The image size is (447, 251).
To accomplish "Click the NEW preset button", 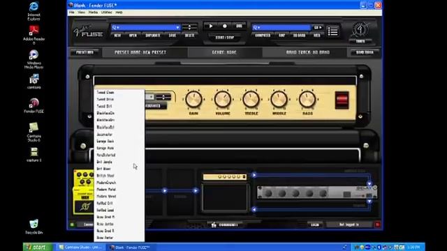I will (117, 36).
